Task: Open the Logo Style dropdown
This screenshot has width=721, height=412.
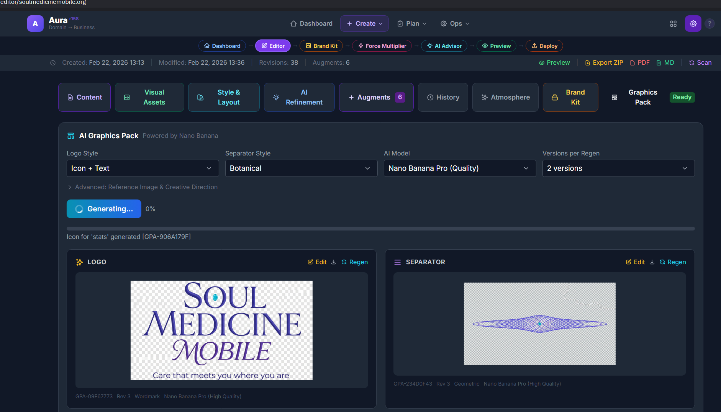Action: 143,168
